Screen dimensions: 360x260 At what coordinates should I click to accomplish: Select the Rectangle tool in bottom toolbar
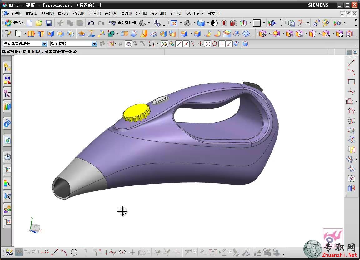tap(103, 252)
